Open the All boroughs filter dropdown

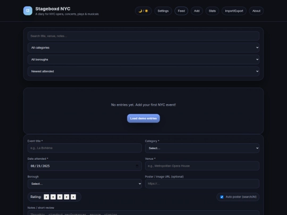pyautogui.click(x=143, y=59)
